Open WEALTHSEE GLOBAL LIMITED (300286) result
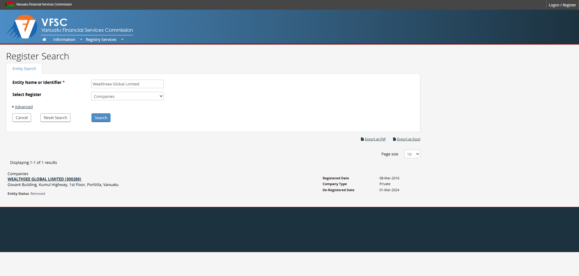 pos(44,179)
